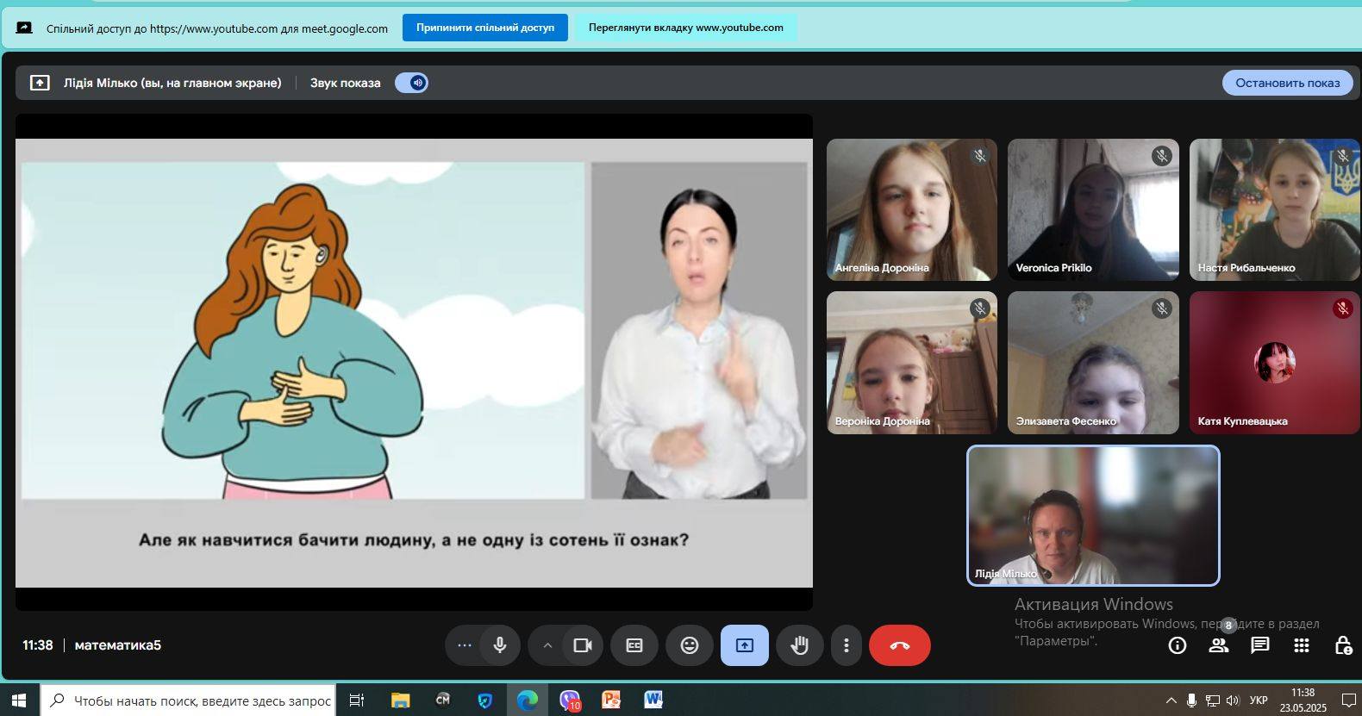Open the CM app on taskbar
The width and height of the screenshot is (1362, 716).
[442, 700]
